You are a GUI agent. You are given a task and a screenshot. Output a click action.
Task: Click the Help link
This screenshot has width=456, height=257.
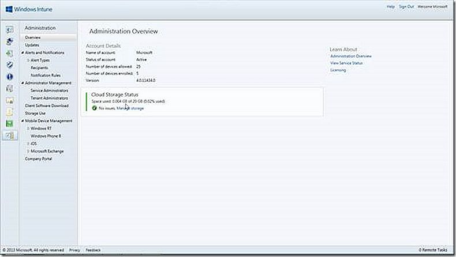point(391,6)
